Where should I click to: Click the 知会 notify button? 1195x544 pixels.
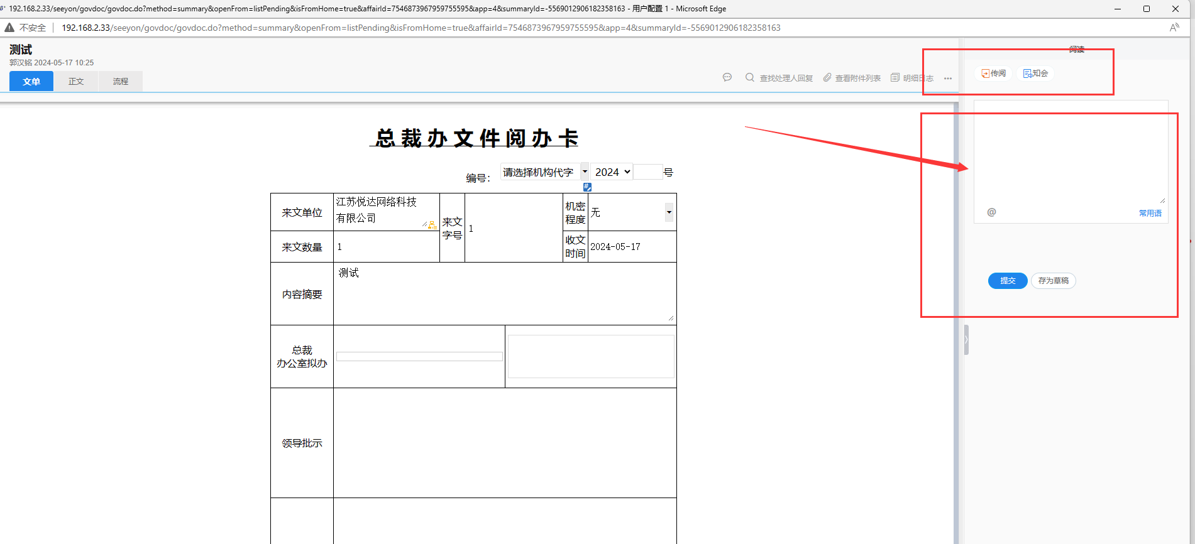coord(1035,73)
